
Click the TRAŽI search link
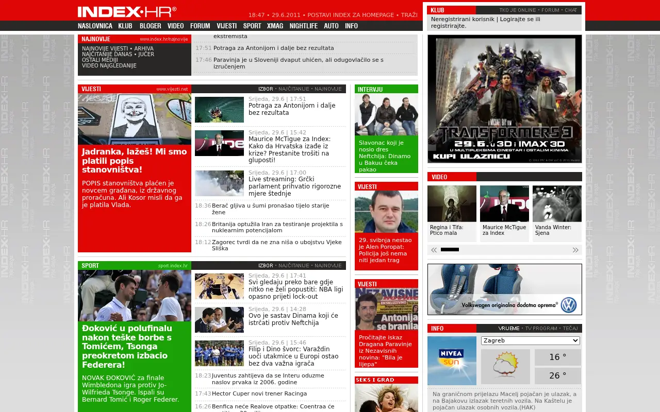409,15
